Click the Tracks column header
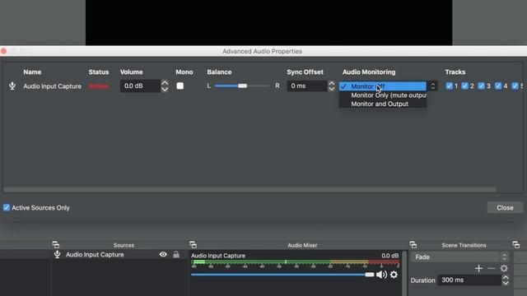 455,72
